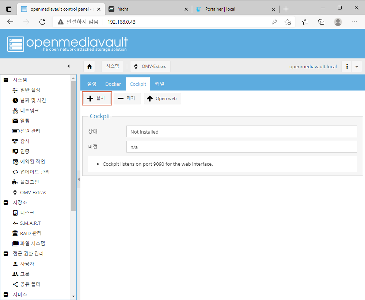Click the openmediavault logo
The height and width of the screenshot is (300, 365).
coord(68,44)
